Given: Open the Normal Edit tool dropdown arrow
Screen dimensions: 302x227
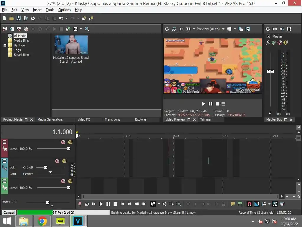Looking at the screenshot, I should pos(158,204).
